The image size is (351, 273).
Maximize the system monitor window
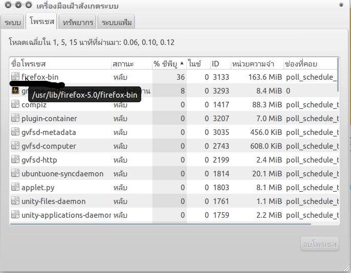point(29,5)
